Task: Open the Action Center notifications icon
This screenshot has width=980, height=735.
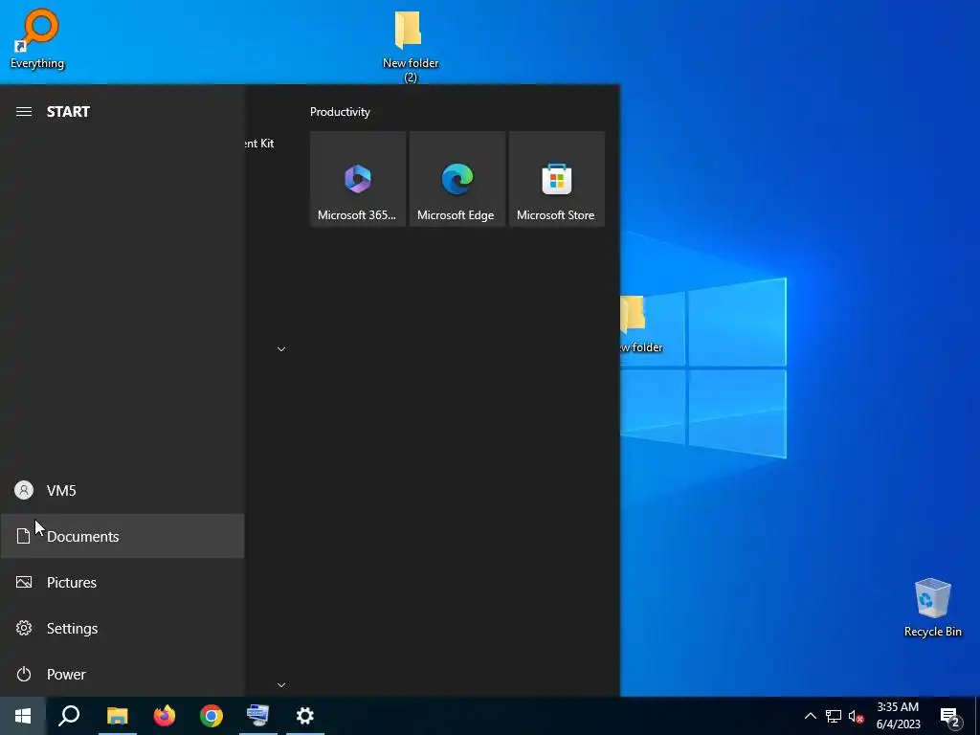Action: pos(950,718)
